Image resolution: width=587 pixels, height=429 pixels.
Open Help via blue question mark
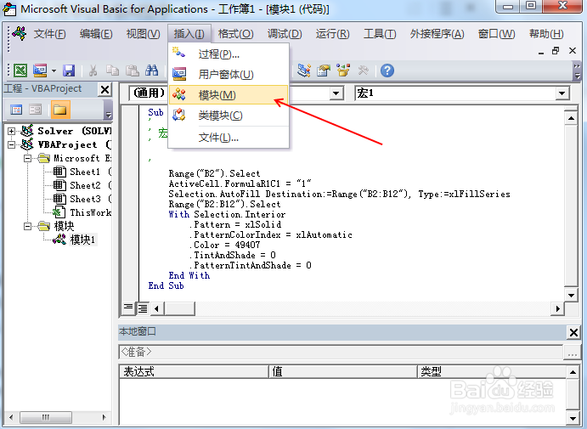click(x=387, y=71)
